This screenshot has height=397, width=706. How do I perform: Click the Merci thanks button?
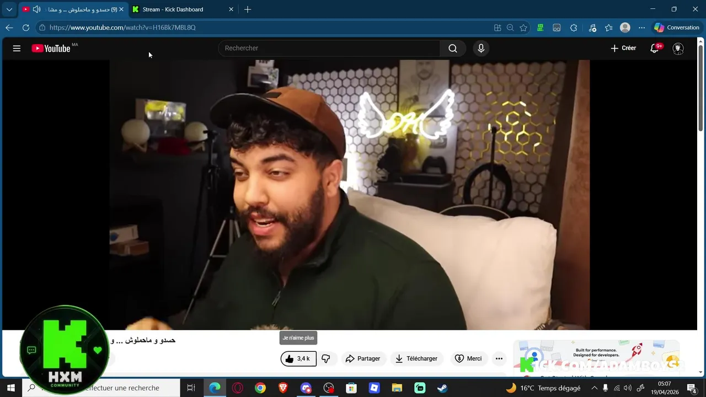[468, 358]
